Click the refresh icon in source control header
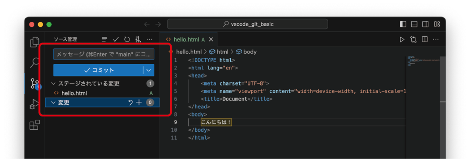The width and height of the screenshot is (470, 159). pos(127,39)
